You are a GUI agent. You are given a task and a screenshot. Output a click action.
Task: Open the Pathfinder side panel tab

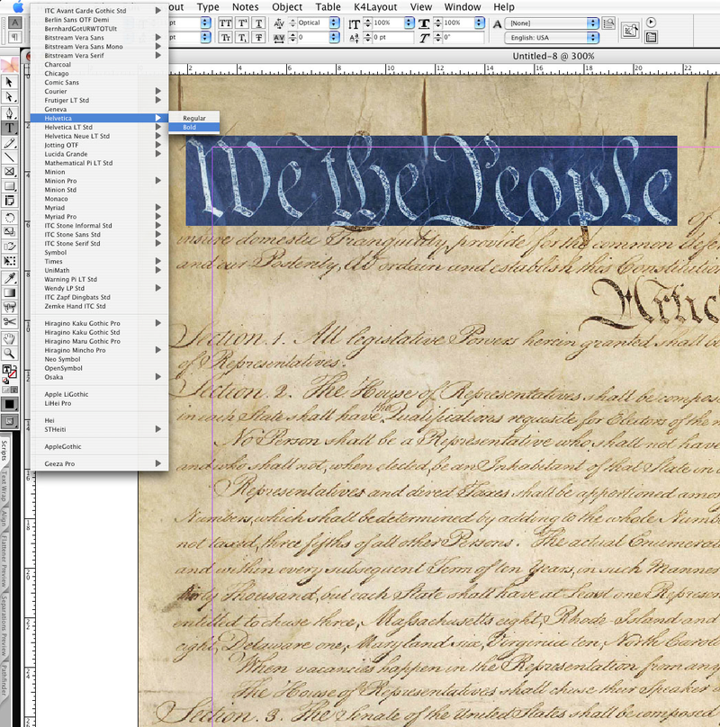4,679
